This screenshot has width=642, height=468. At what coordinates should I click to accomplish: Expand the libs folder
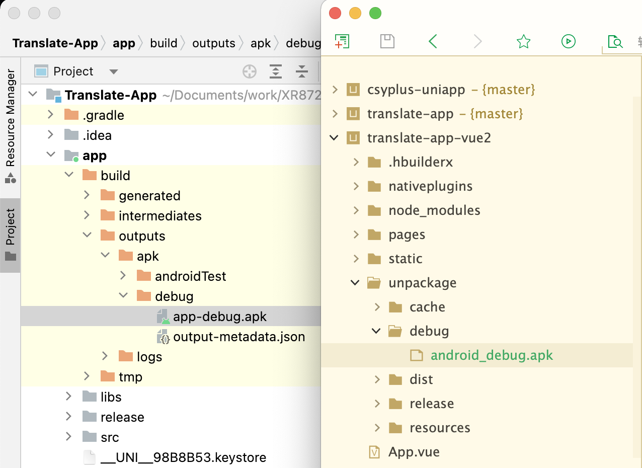68,397
